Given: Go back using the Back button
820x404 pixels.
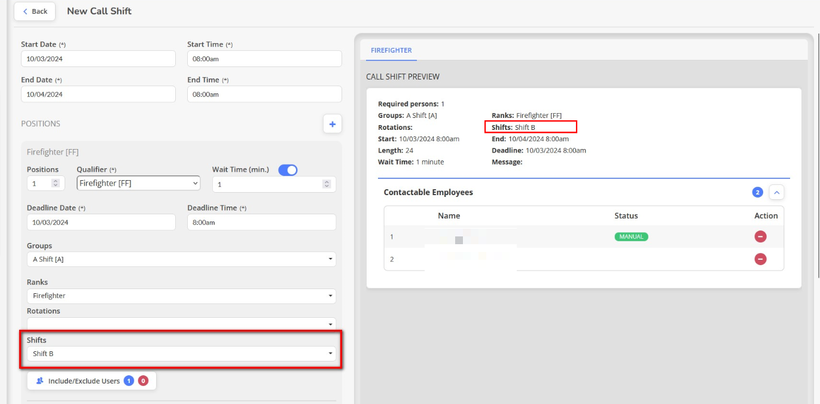Looking at the screenshot, I should pyautogui.click(x=35, y=11).
